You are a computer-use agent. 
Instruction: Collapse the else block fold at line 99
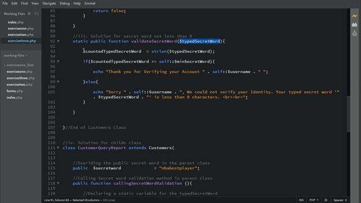[x=58, y=82]
